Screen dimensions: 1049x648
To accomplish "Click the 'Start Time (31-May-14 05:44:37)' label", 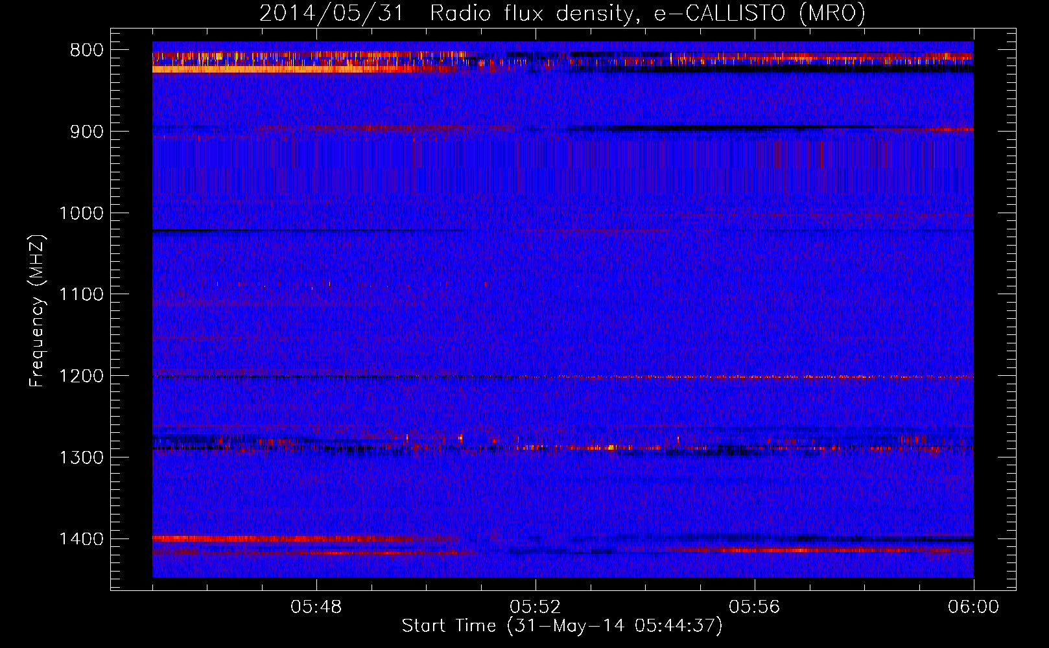I will [x=562, y=626].
